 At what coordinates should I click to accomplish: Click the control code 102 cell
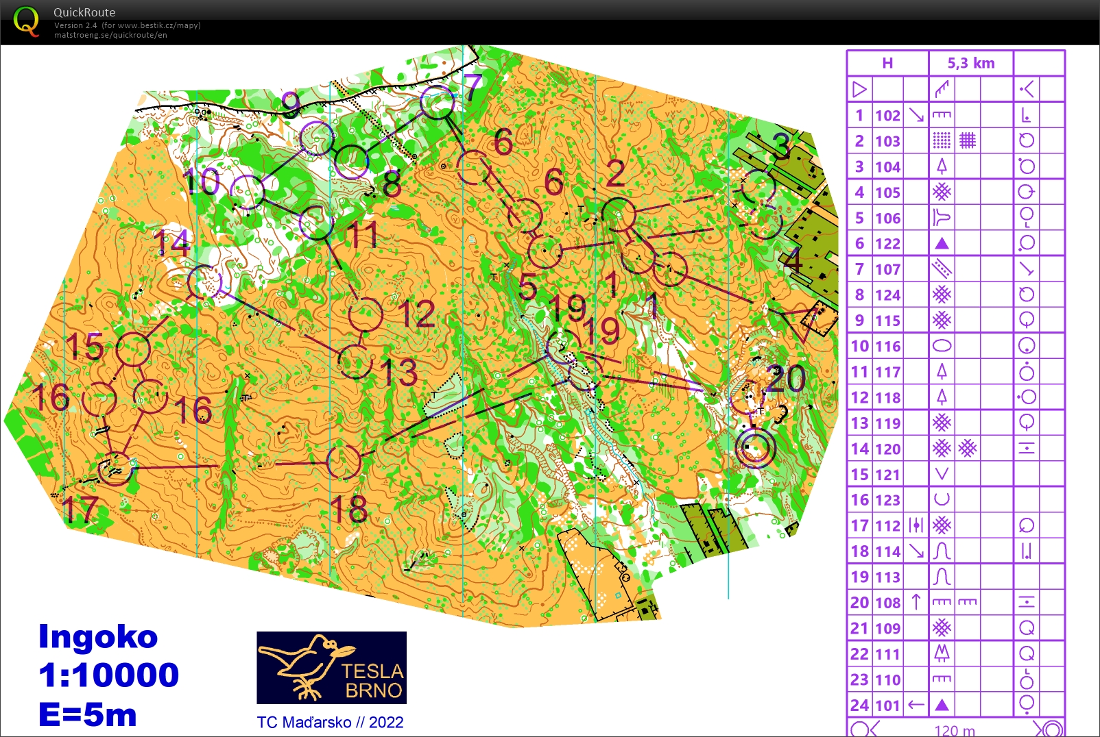tap(887, 115)
